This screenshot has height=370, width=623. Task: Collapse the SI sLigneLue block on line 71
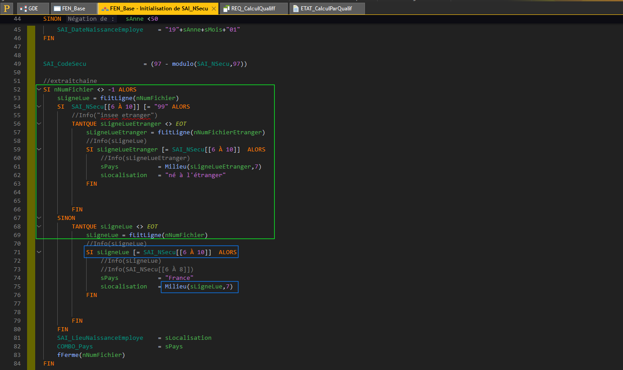click(39, 252)
